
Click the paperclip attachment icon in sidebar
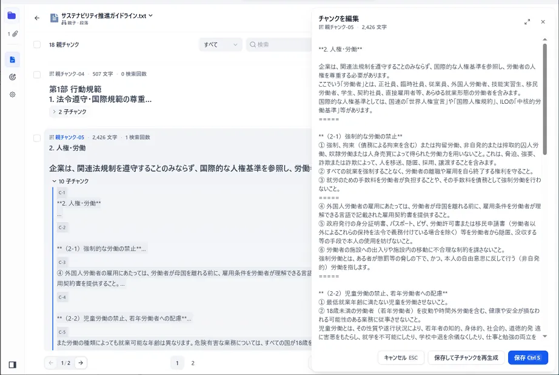tap(15, 34)
